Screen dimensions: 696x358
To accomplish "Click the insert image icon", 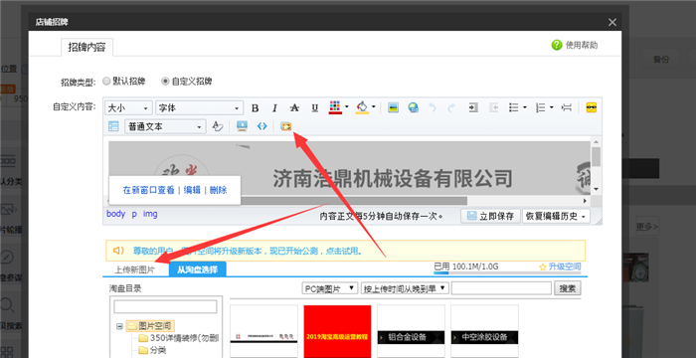I will pyautogui.click(x=393, y=107).
